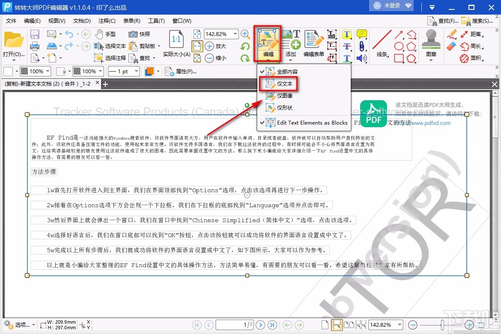Select the 添加 add content tool
The width and height of the screenshot is (501, 334).
291,43
